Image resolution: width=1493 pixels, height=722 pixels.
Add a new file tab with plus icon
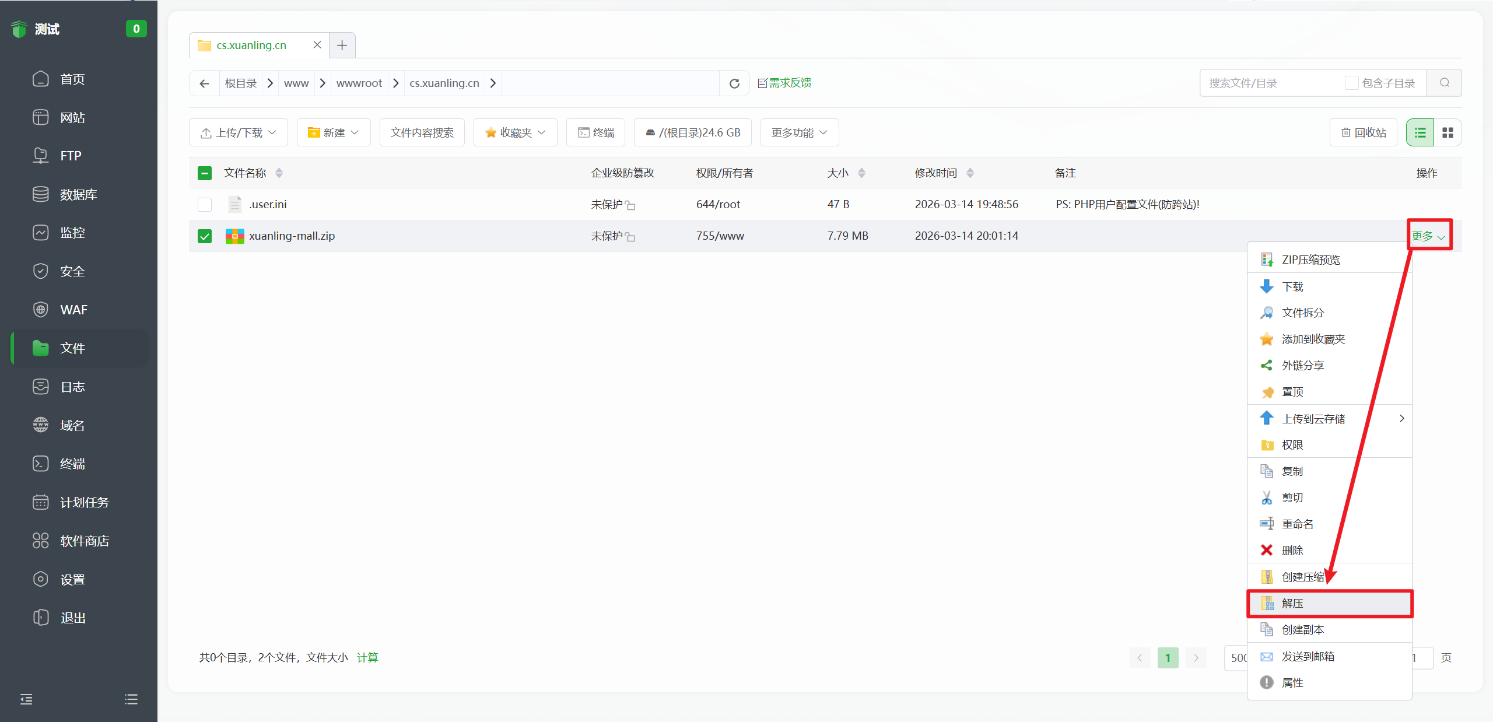click(342, 45)
